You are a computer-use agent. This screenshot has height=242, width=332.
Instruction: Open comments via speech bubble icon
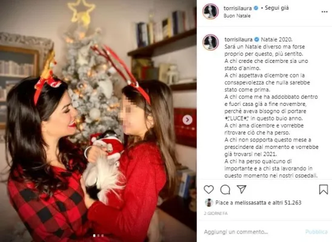(x=225, y=189)
